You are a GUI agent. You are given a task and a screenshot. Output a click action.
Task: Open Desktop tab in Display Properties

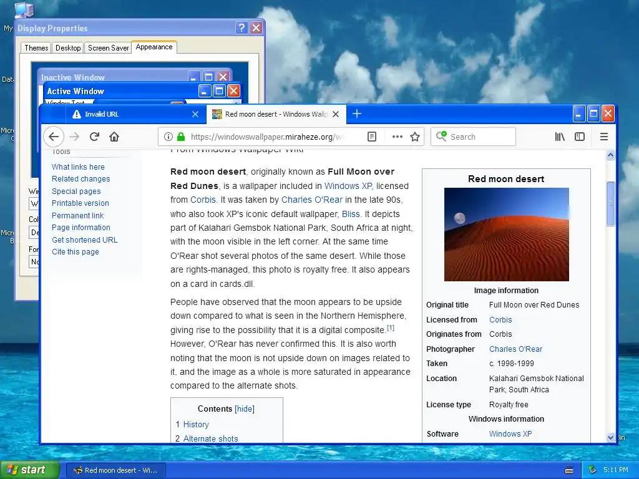tap(68, 47)
